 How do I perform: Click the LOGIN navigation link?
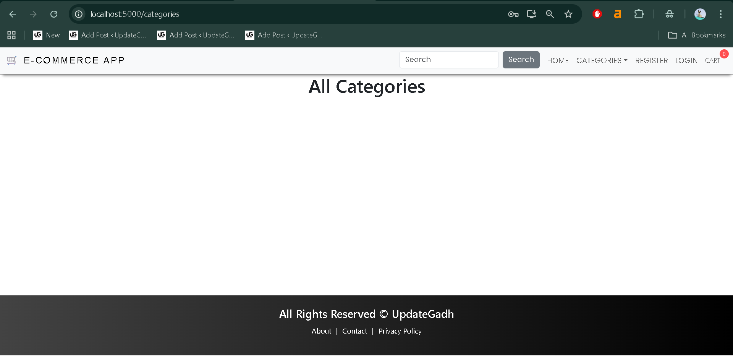tap(686, 60)
